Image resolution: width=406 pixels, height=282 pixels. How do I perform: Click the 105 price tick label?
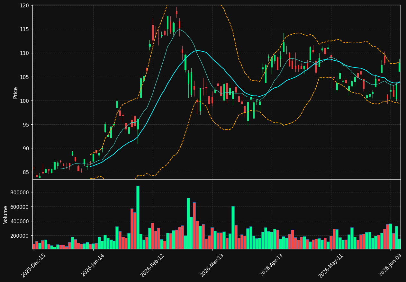(x=25, y=77)
